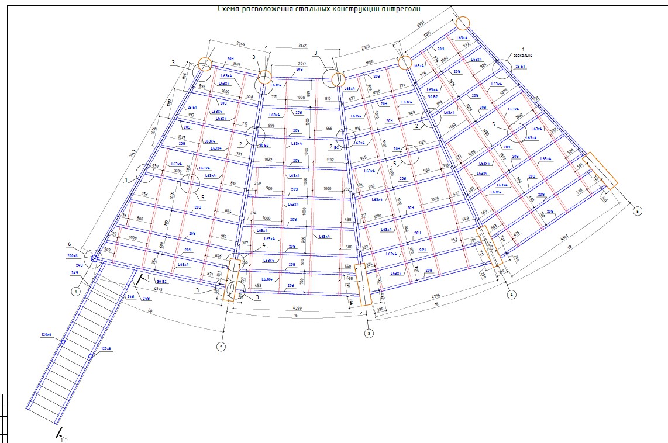Click the 1022 dimension value
This screenshot has height=443, width=668.
coord(268,160)
